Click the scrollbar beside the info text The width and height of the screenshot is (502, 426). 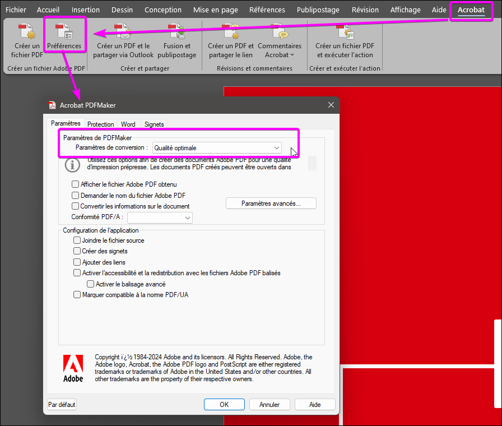312,163
